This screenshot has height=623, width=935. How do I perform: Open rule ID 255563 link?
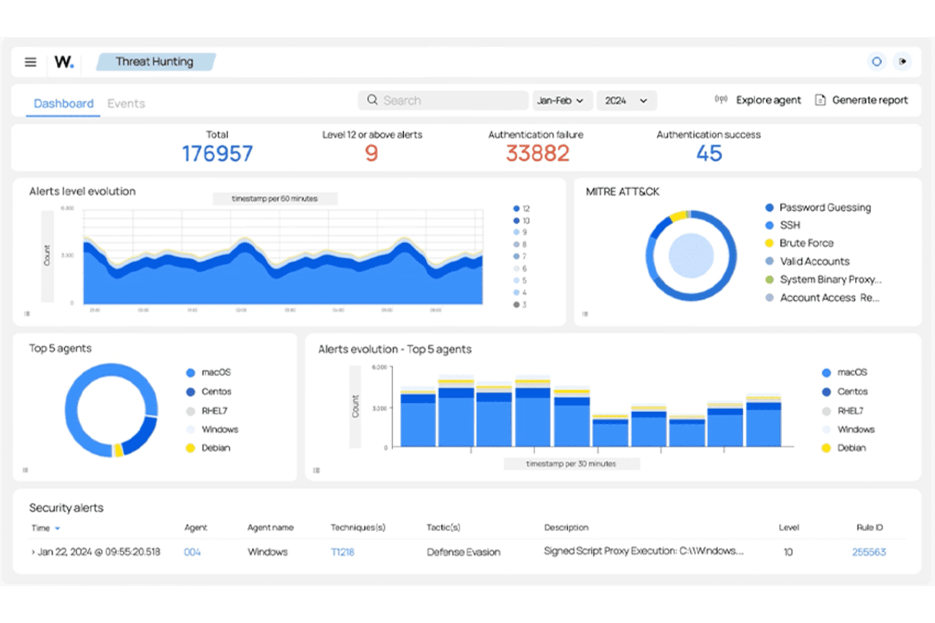click(869, 552)
